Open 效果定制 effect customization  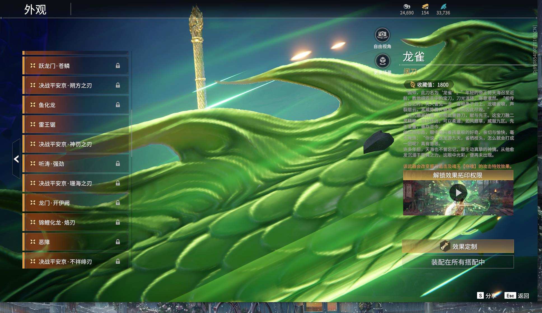click(458, 246)
